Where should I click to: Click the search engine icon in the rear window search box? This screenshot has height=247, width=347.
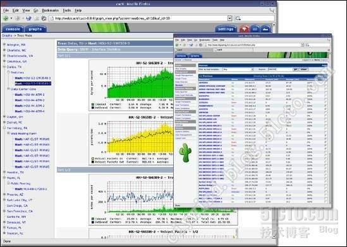pos(238,18)
